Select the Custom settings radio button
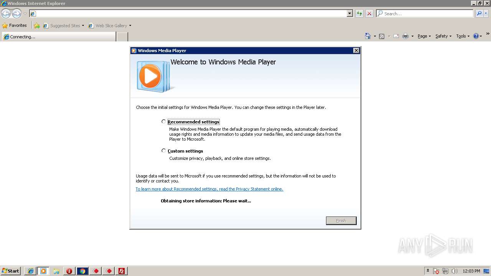The image size is (491, 276). 164,151
